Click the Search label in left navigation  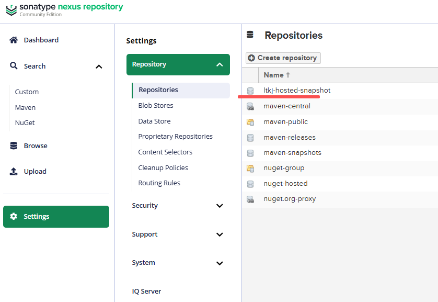(x=34, y=66)
